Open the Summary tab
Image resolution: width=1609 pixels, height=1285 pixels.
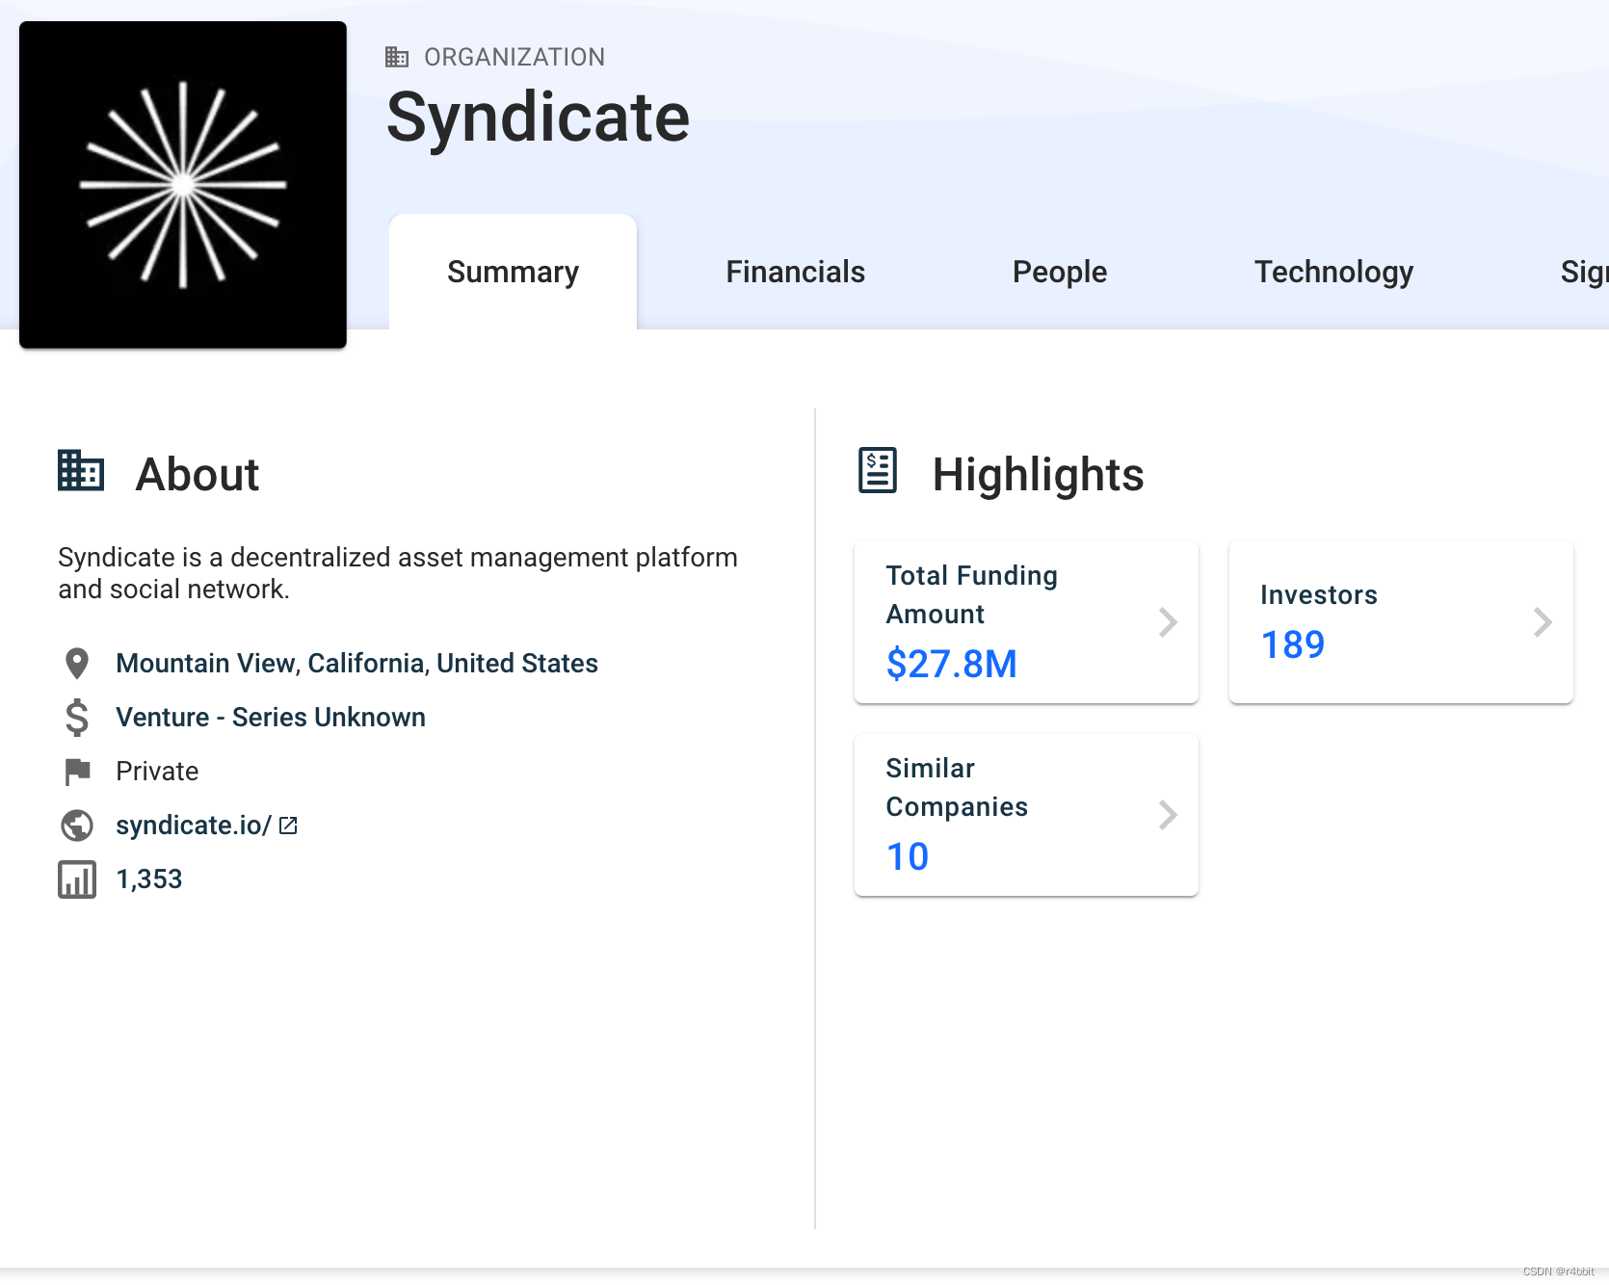513,272
